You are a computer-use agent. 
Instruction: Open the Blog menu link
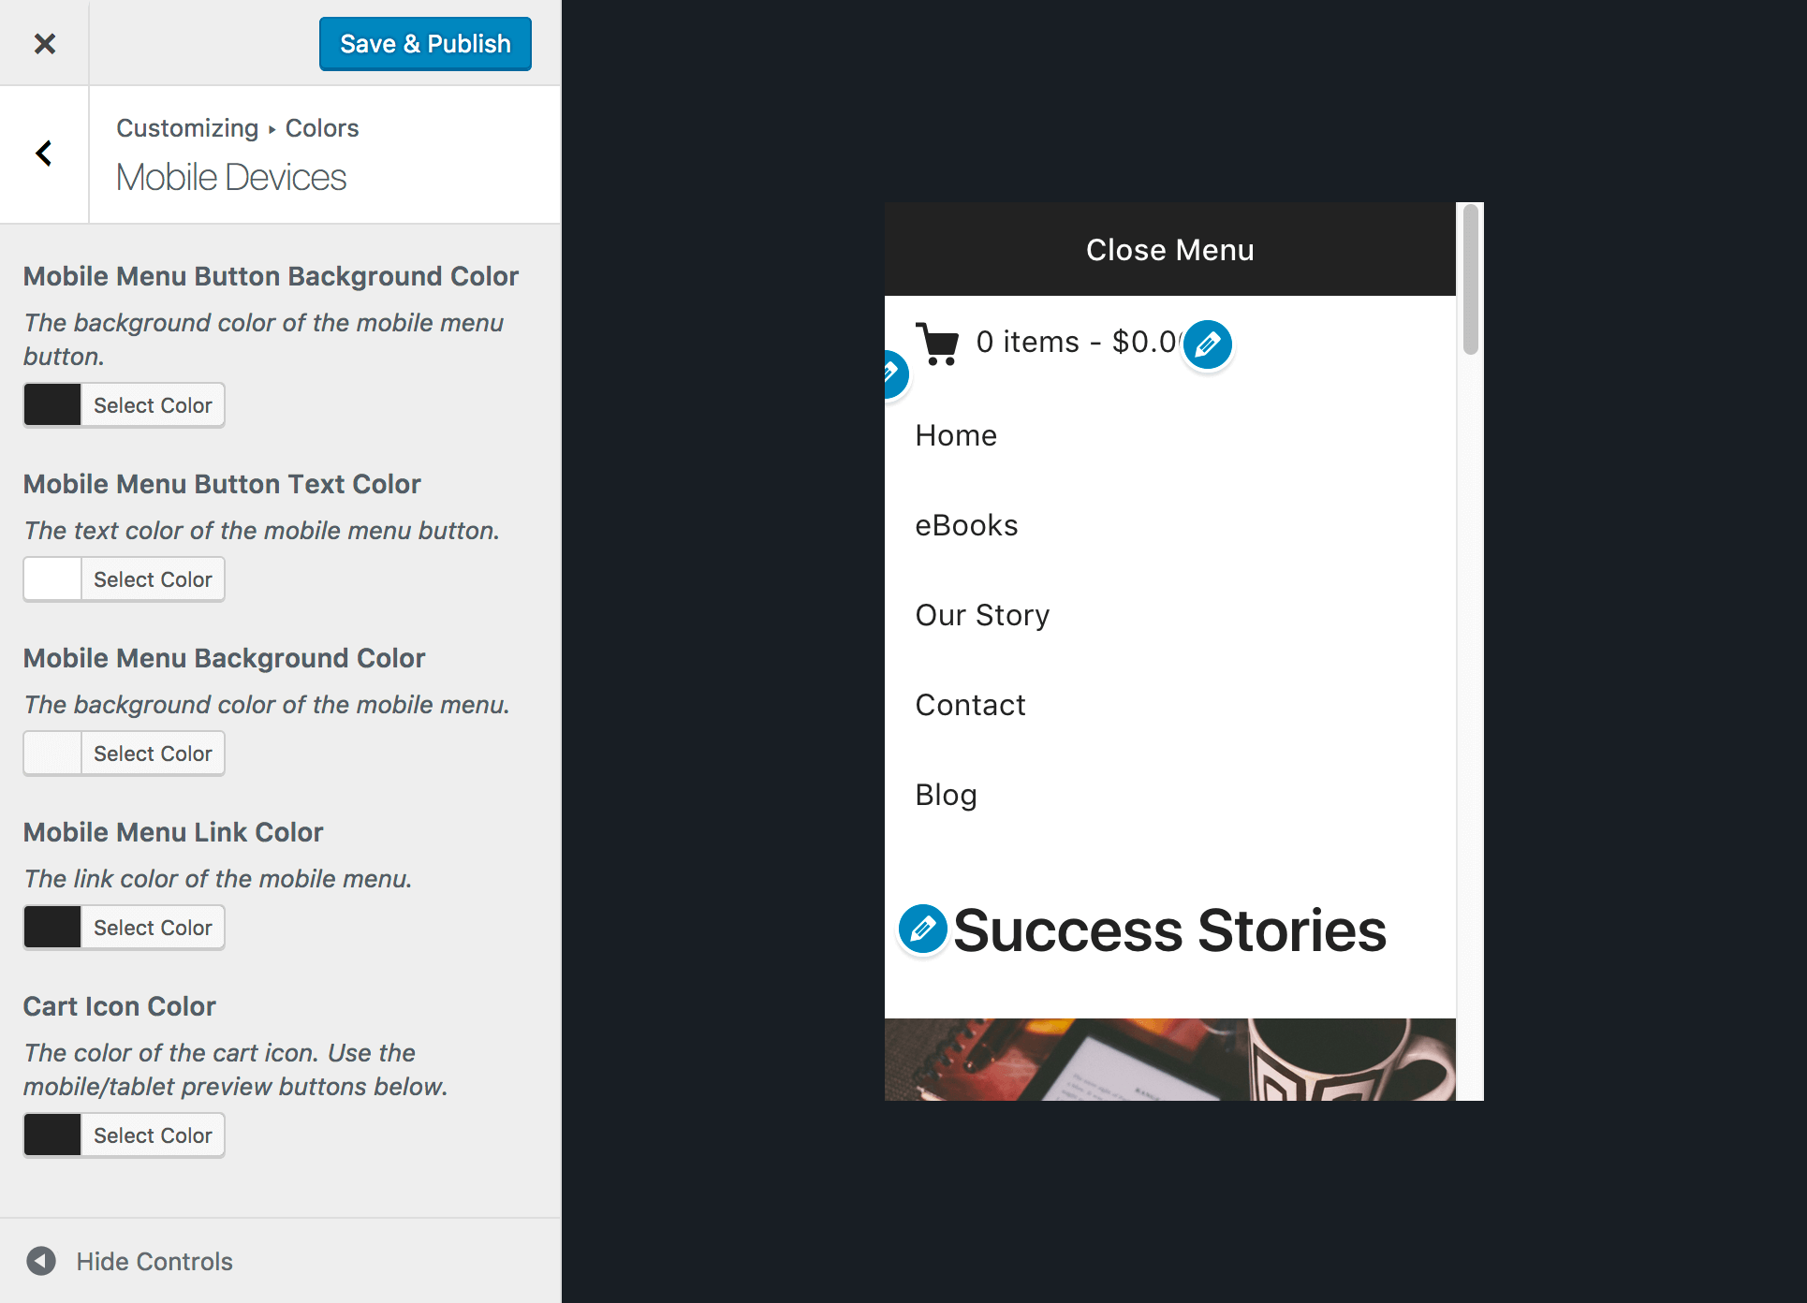click(x=946, y=795)
